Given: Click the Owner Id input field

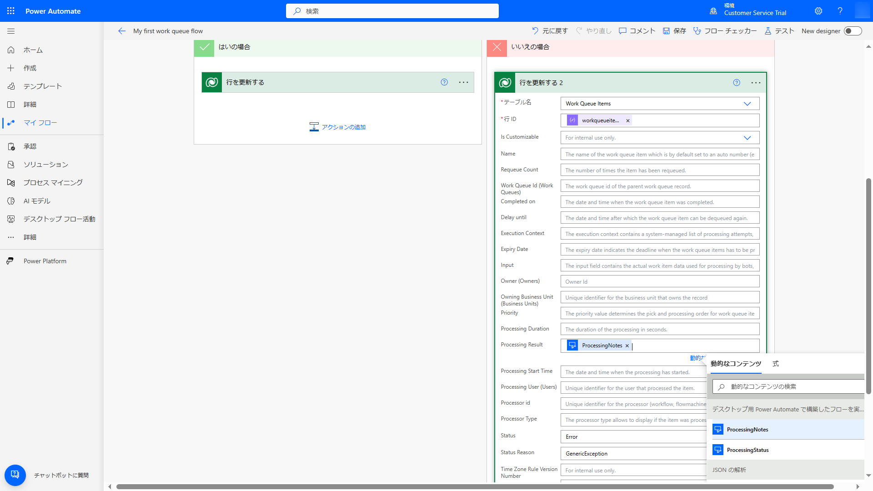Looking at the screenshot, I should click(660, 282).
